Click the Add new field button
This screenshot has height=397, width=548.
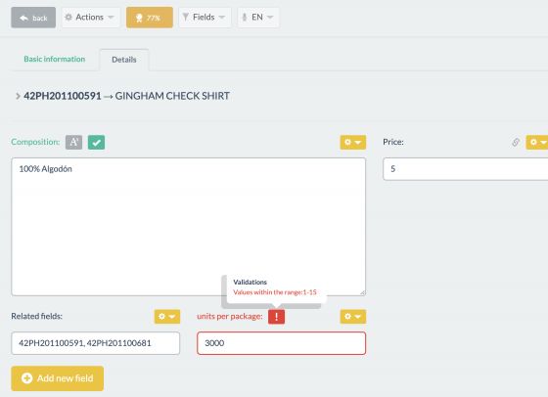tap(58, 378)
